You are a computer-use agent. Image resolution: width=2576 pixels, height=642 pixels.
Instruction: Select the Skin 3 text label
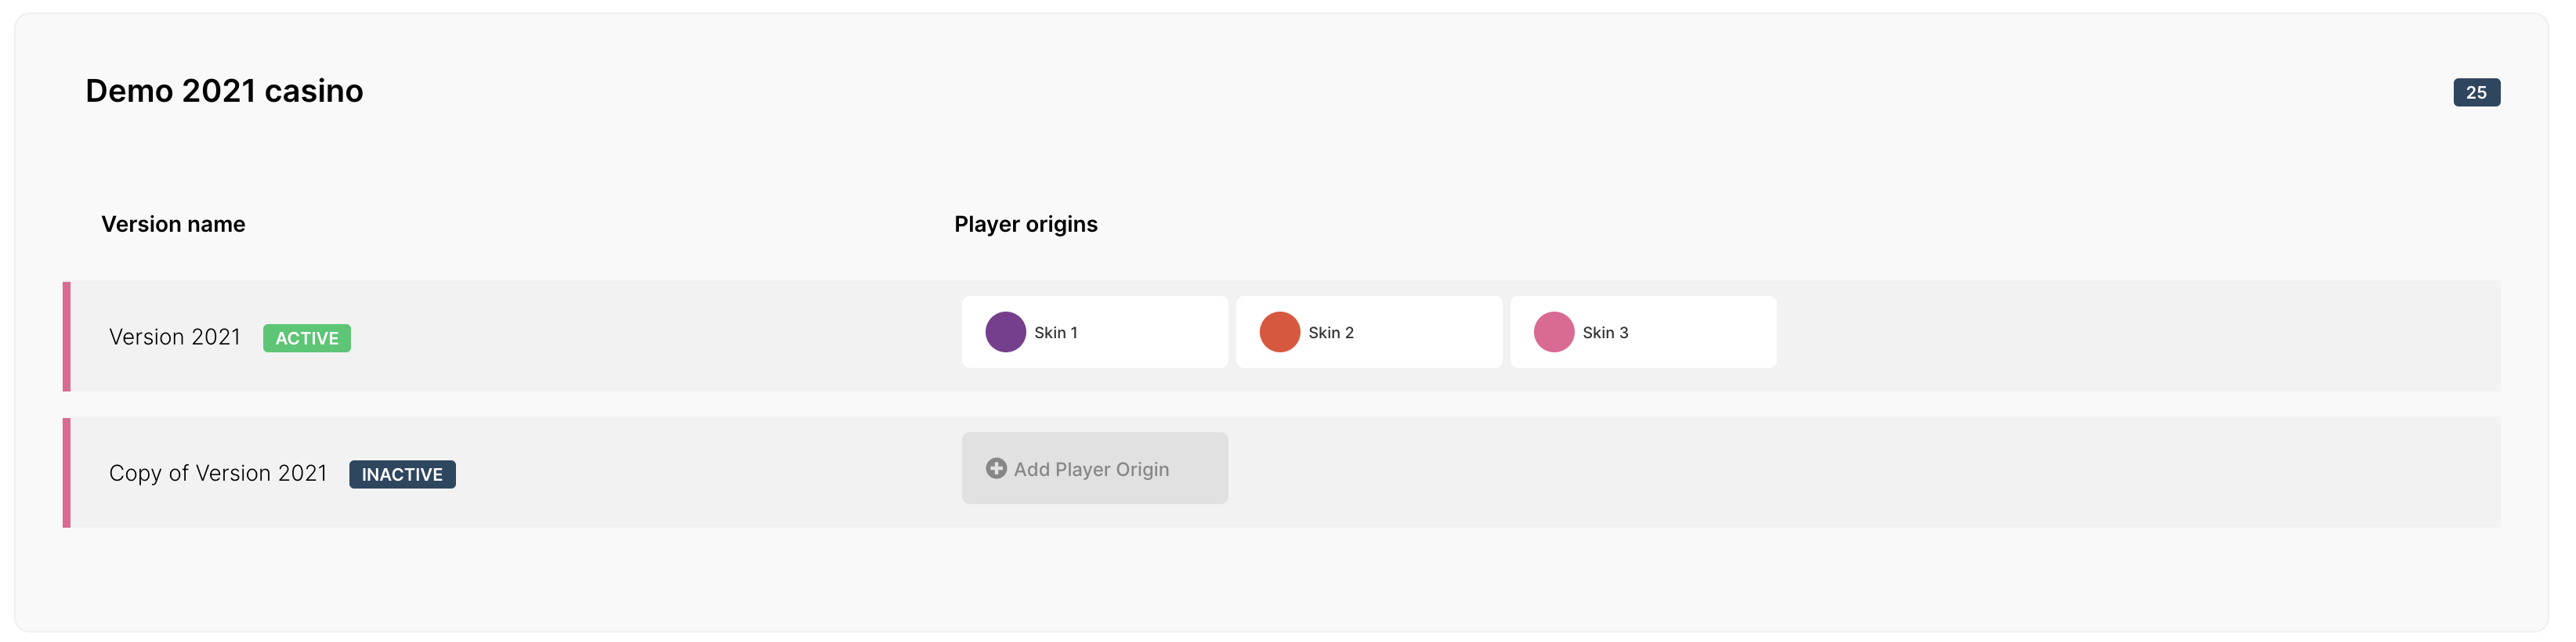coord(1605,333)
